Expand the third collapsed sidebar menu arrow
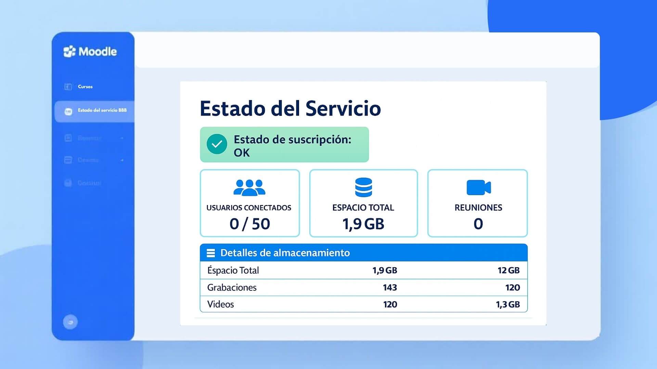657x369 pixels. [x=120, y=138]
